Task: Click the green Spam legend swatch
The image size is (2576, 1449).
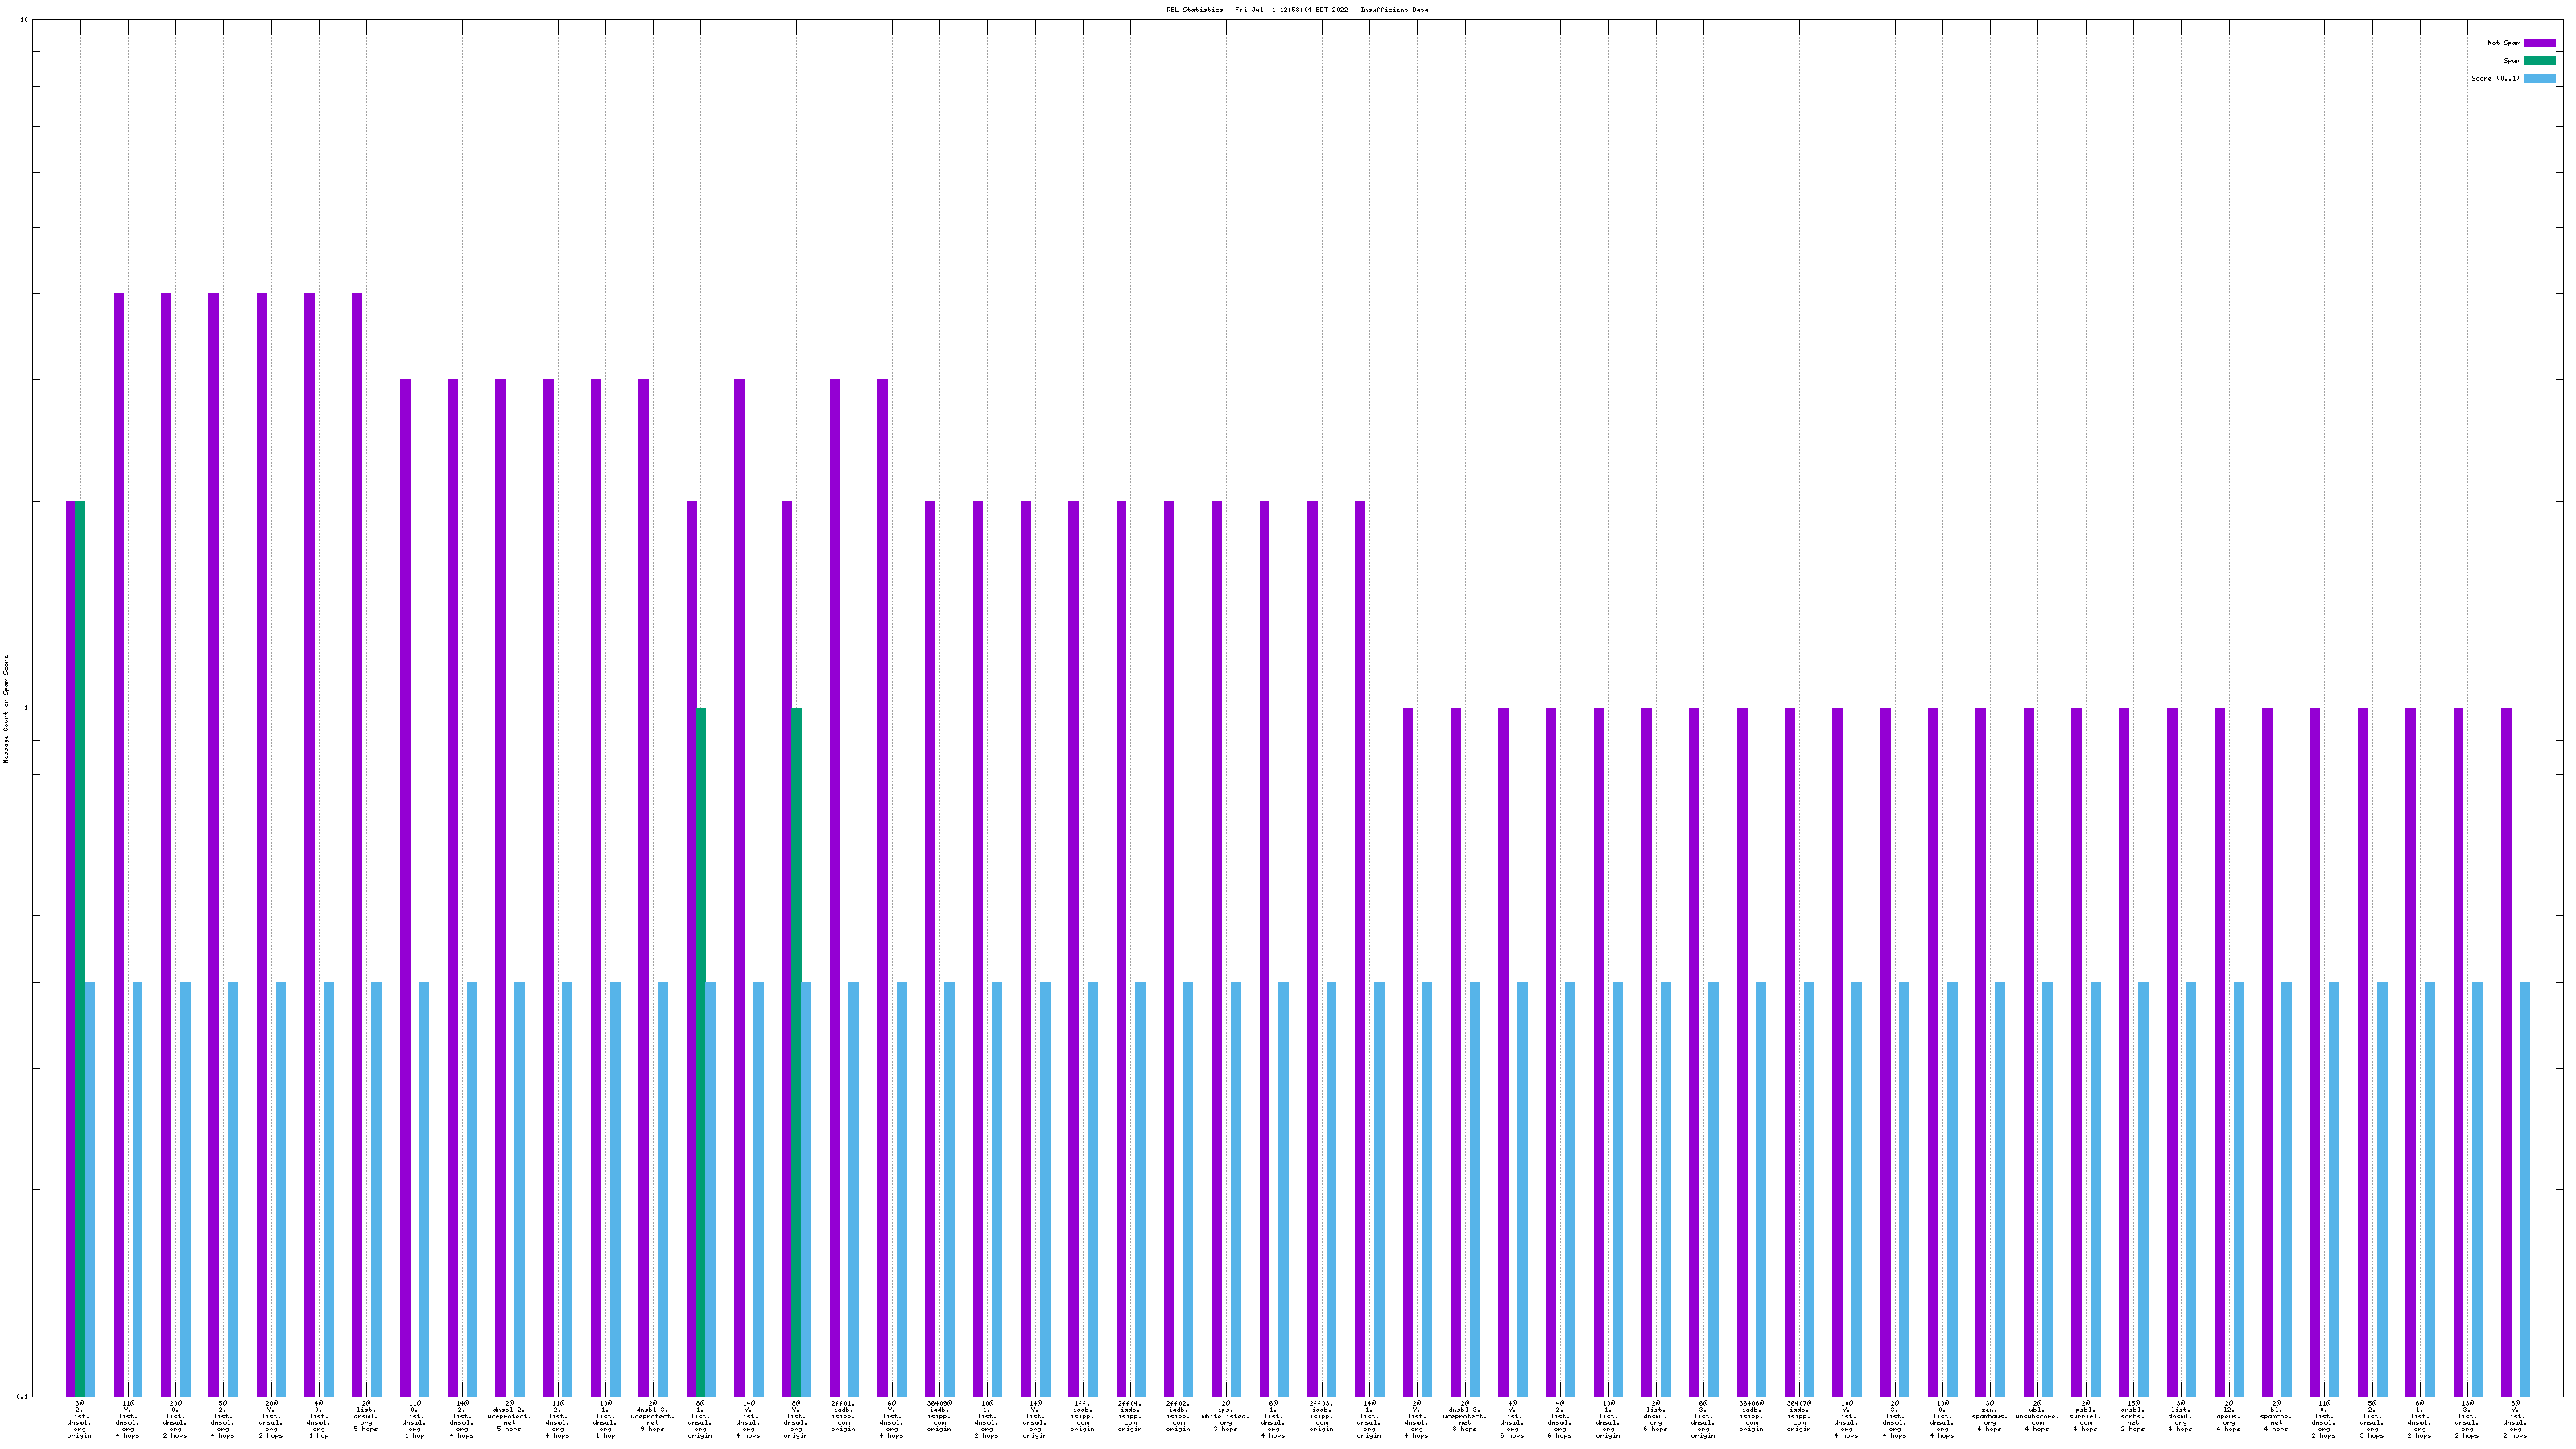Action: point(2539,61)
